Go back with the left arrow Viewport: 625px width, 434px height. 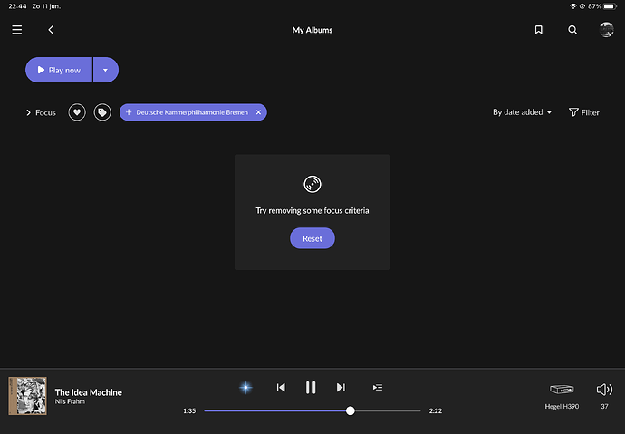51,30
